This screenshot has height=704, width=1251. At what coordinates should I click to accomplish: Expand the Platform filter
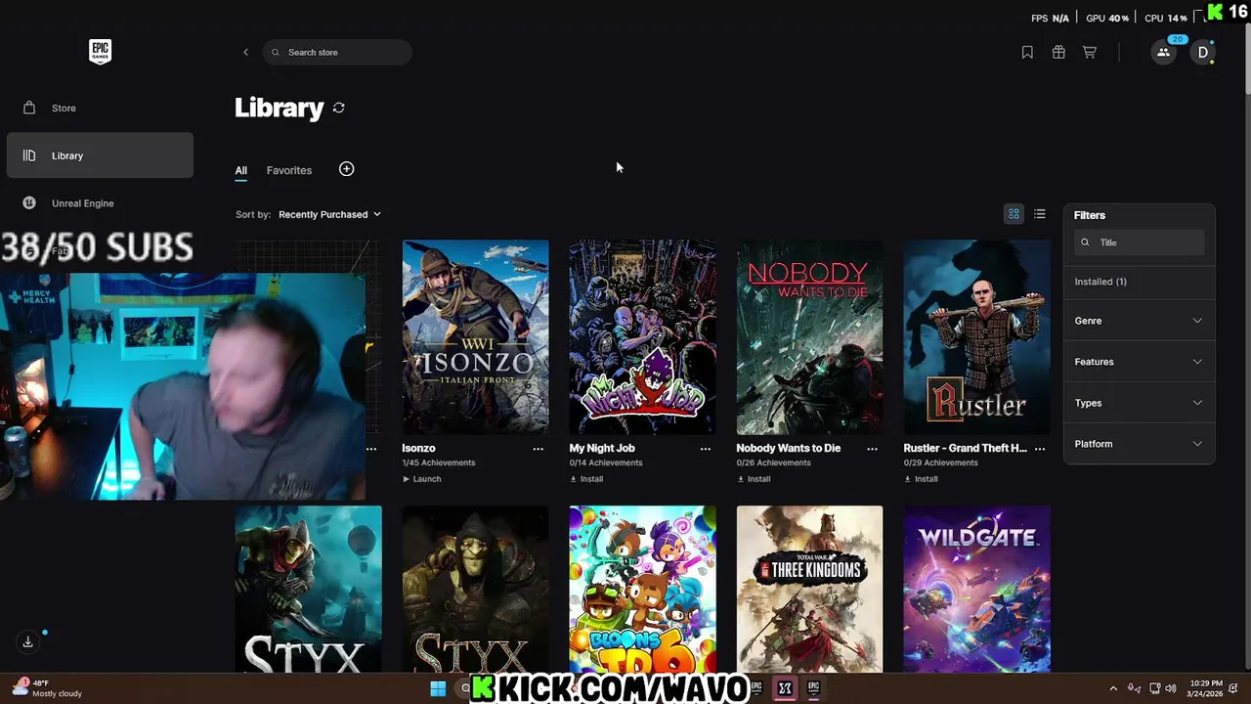[1139, 444]
